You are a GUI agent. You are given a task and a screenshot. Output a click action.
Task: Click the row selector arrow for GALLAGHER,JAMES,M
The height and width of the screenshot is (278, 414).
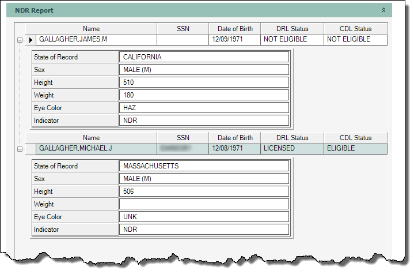(x=31, y=40)
